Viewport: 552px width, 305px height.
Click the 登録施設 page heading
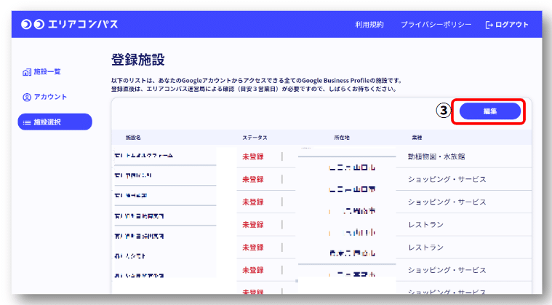137,60
